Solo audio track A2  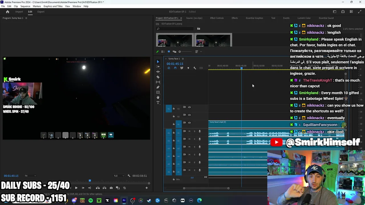194,139
